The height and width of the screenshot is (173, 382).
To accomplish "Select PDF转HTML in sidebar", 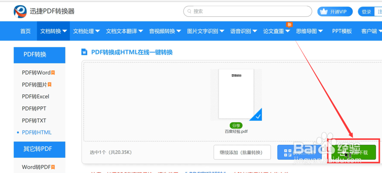I will (x=37, y=132).
